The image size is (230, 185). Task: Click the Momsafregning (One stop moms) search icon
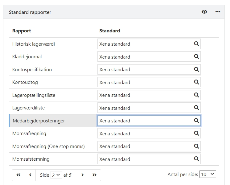[x=196, y=146]
